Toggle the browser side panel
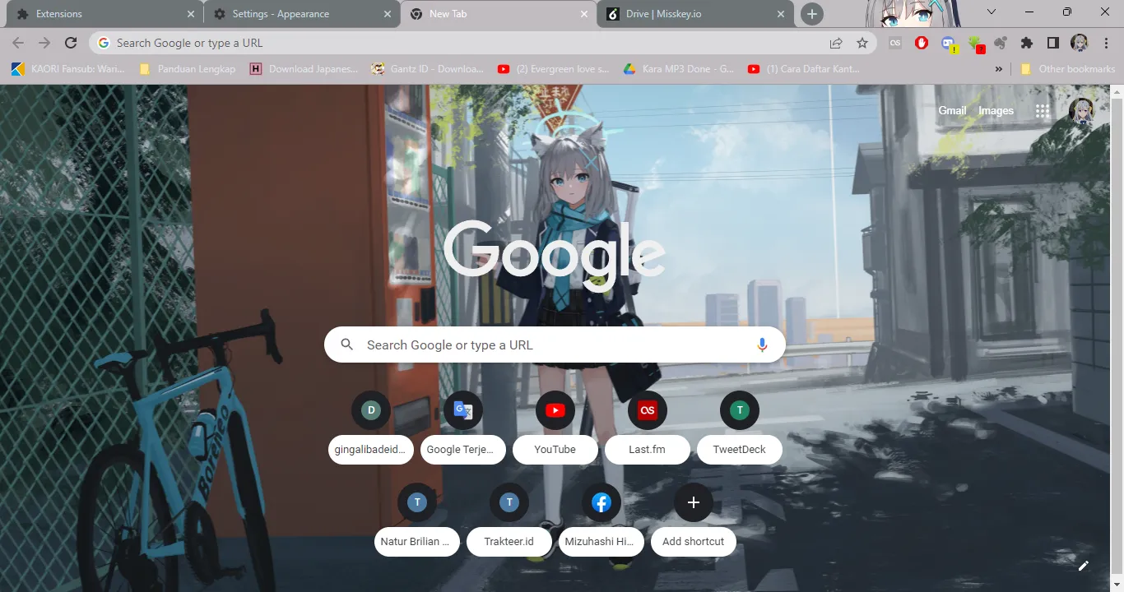 pyautogui.click(x=1052, y=43)
